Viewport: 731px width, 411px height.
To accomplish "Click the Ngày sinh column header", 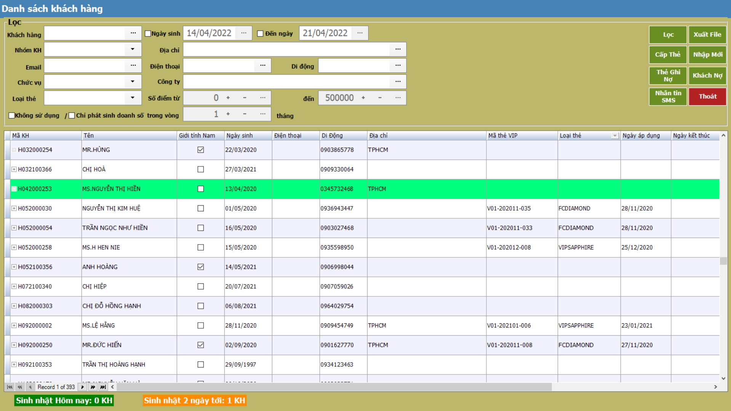I will 248,136.
